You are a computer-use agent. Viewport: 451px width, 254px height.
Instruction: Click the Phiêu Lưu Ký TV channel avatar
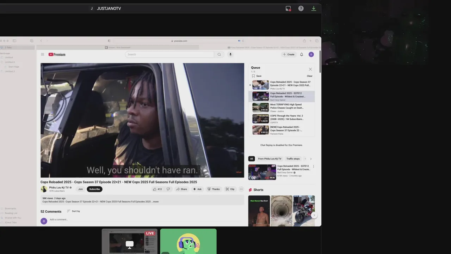pos(44,189)
